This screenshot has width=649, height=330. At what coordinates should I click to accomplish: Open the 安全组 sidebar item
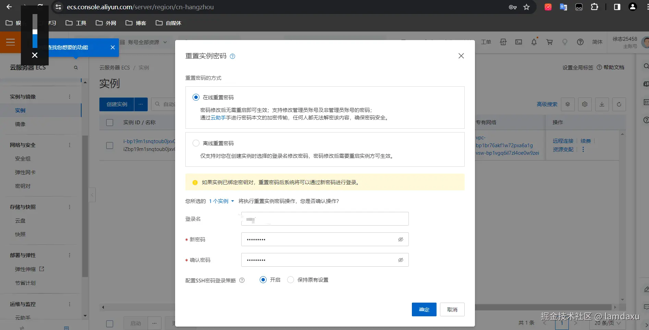(x=23, y=158)
